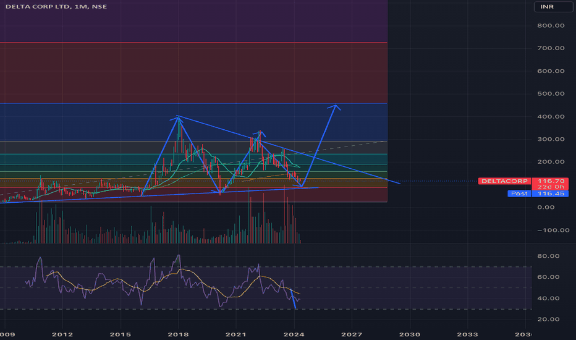Click the 500.00 price axis label

551,94
